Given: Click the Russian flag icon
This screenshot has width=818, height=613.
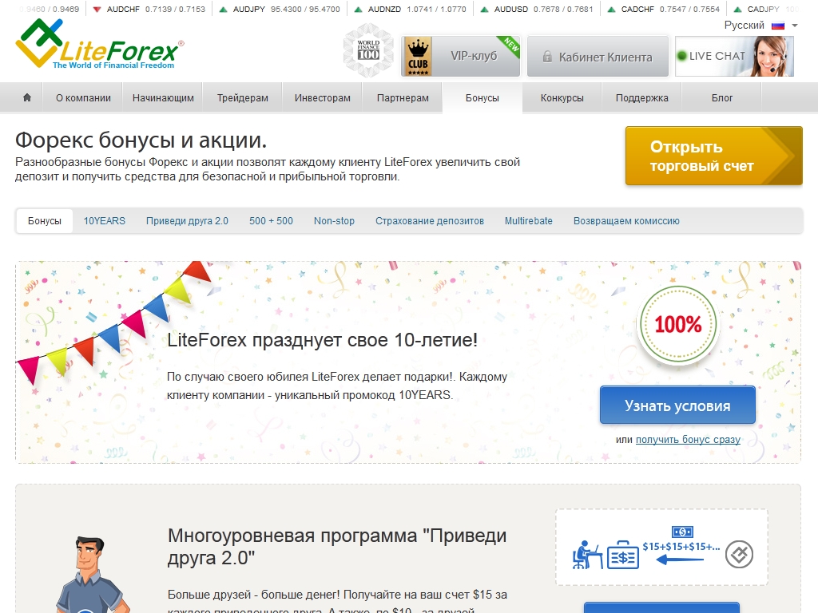Looking at the screenshot, I should coord(777,26).
